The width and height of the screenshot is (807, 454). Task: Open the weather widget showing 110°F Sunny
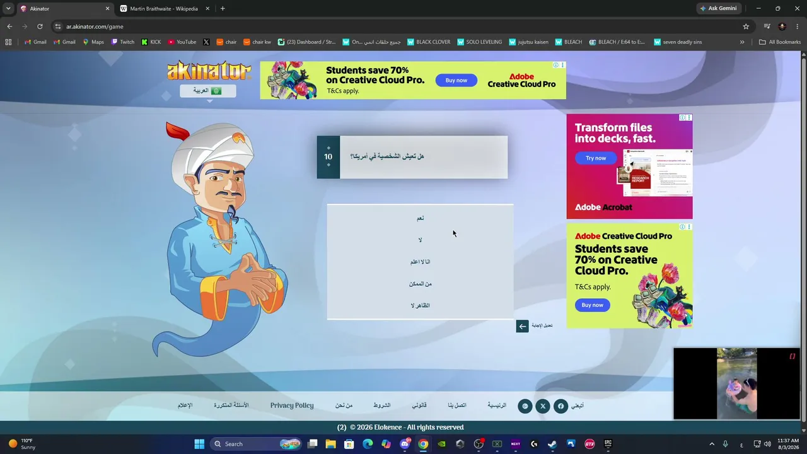pos(22,444)
